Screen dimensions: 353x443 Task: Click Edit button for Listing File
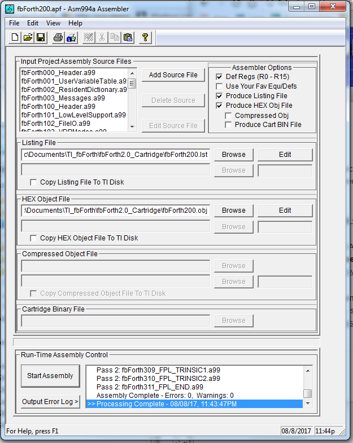(285, 155)
